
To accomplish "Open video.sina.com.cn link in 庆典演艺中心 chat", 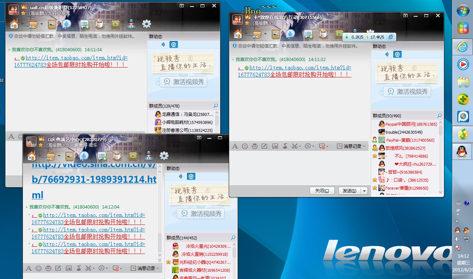I will (94, 180).
